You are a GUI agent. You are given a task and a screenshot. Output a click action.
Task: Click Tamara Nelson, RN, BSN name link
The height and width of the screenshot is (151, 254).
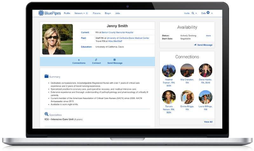(169, 109)
